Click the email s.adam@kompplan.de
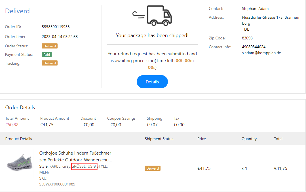 tap(261, 53)
